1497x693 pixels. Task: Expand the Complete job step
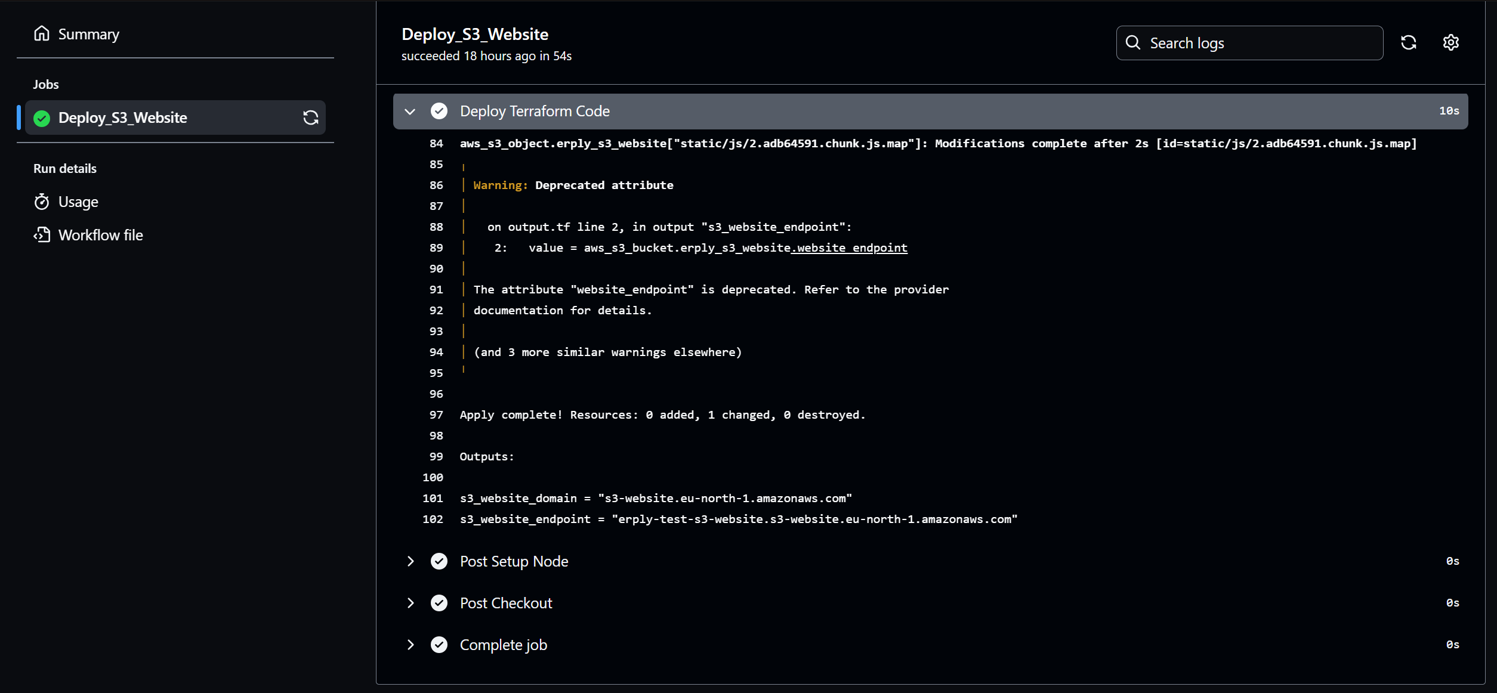point(410,645)
